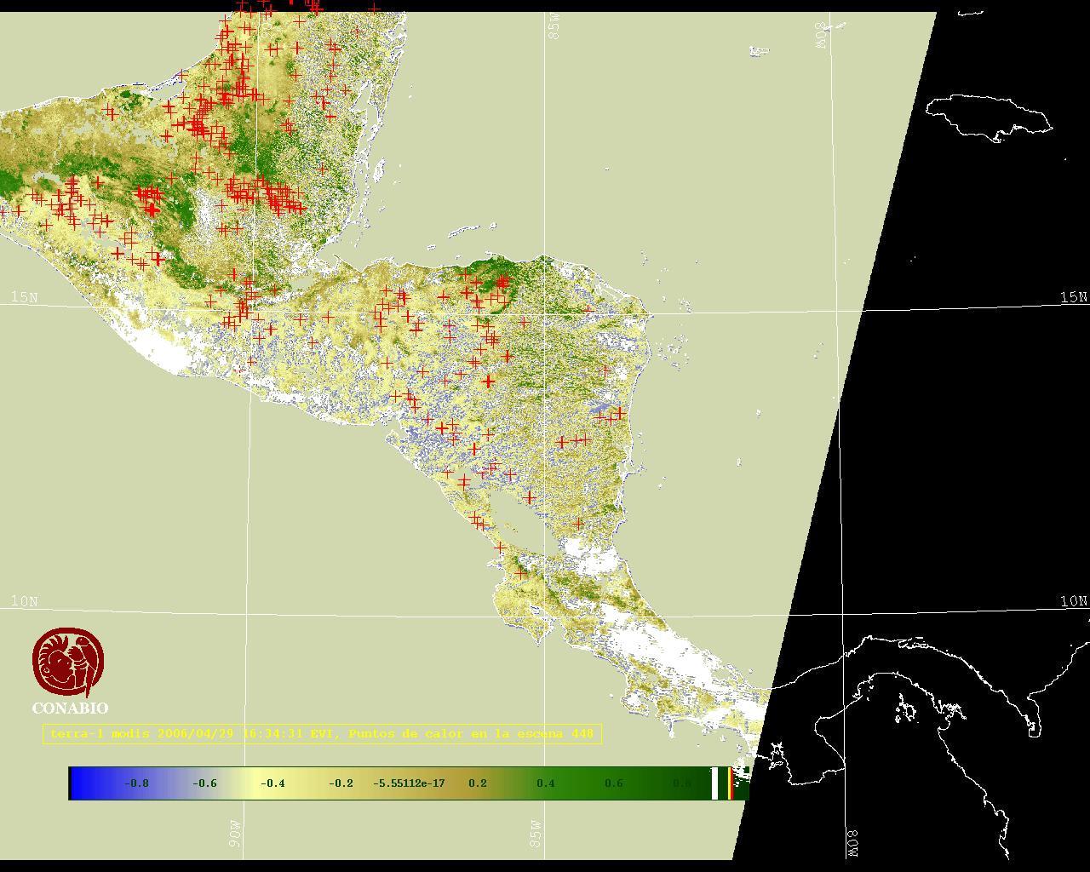
Task: Click the CONABIO text under the logo
Action: click(70, 708)
